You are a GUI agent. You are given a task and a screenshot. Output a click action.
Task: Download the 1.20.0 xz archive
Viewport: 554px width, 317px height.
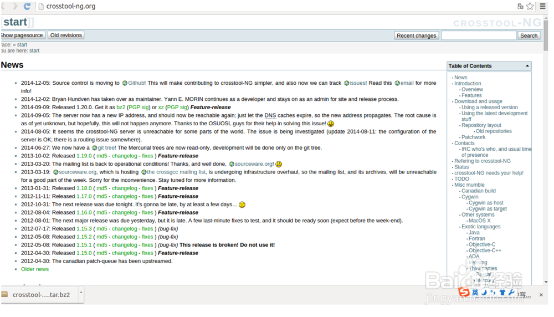(x=161, y=107)
